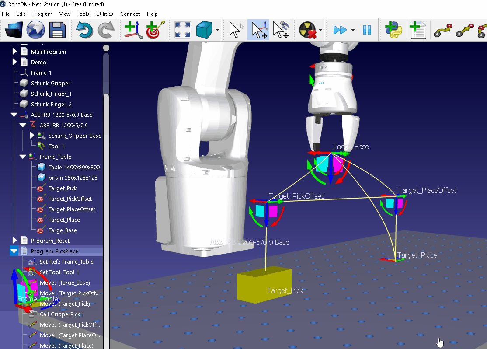Undo the last action
This screenshot has height=349, width=487.
pos(84,30)
